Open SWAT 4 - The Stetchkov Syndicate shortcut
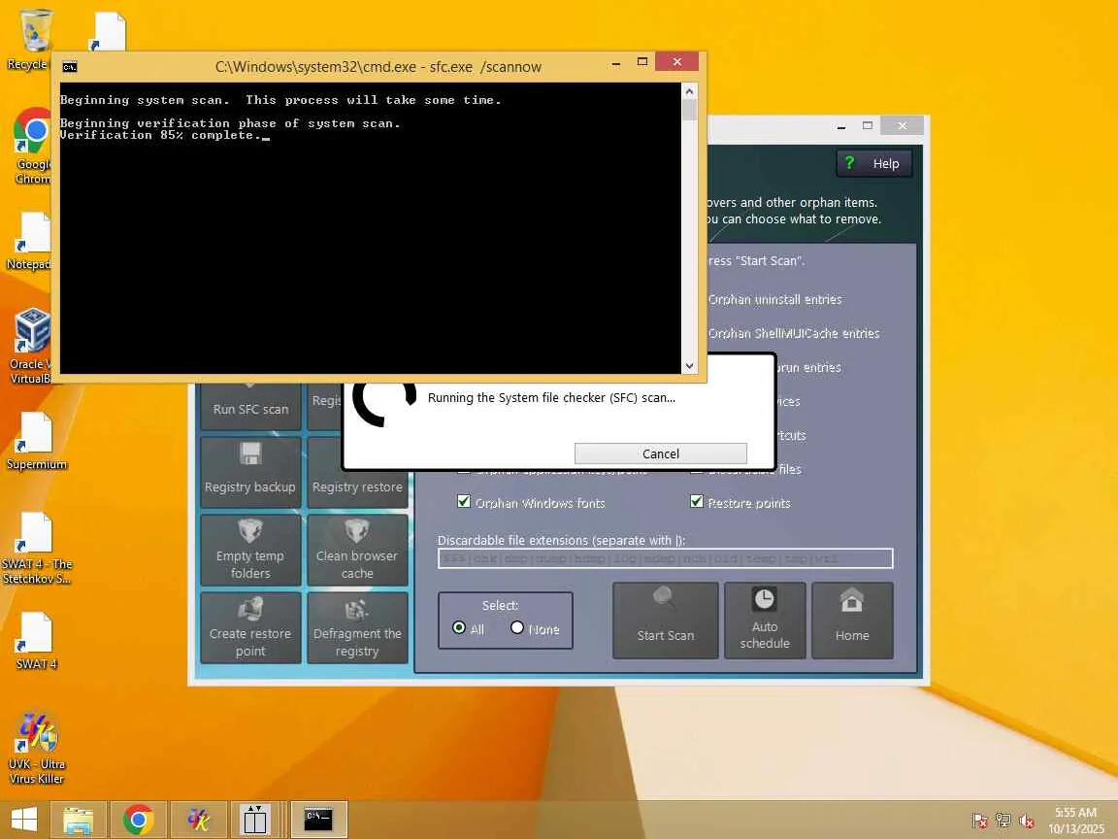 point(36,548)
